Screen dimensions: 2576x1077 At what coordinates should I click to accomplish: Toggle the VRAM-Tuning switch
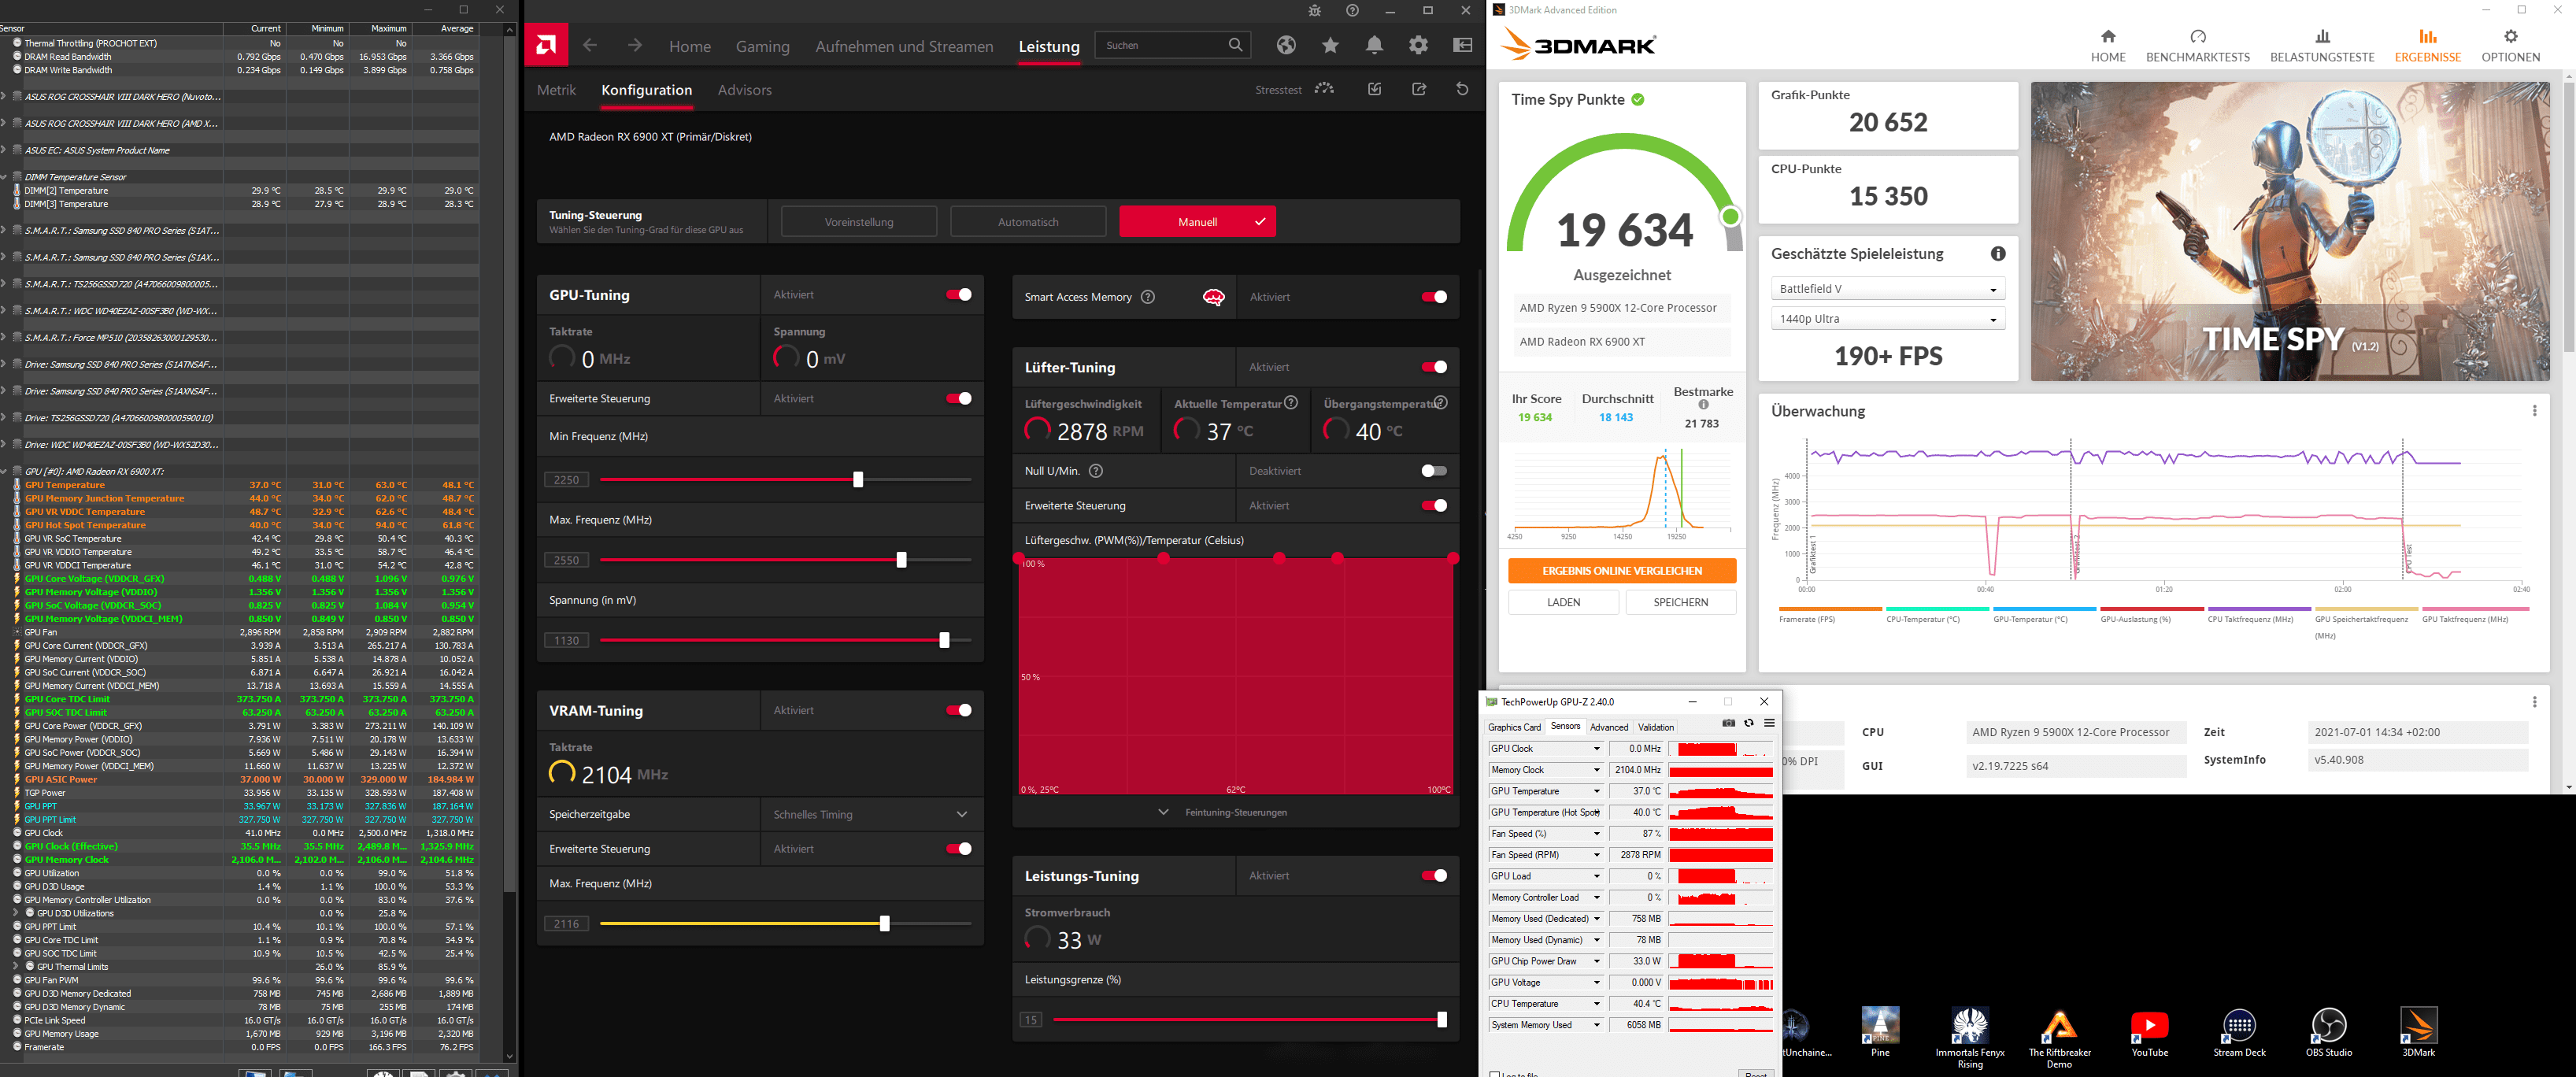point(958,711)
